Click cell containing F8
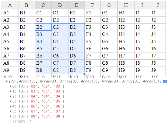 pyautogui.click(x=93, y=63)
